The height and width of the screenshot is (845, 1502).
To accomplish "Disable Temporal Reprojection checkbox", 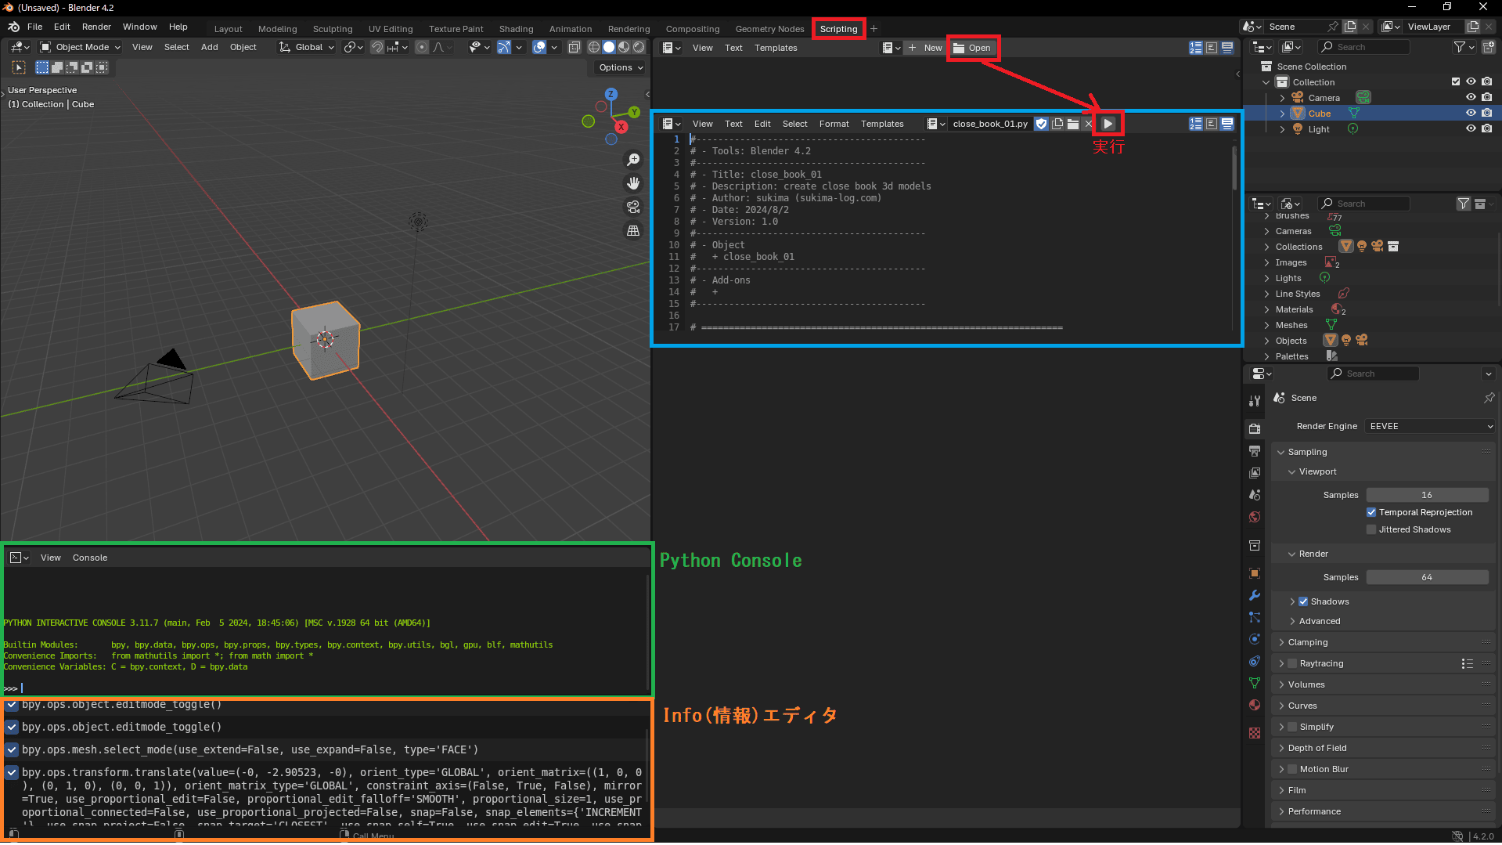I will (1371, 512).
